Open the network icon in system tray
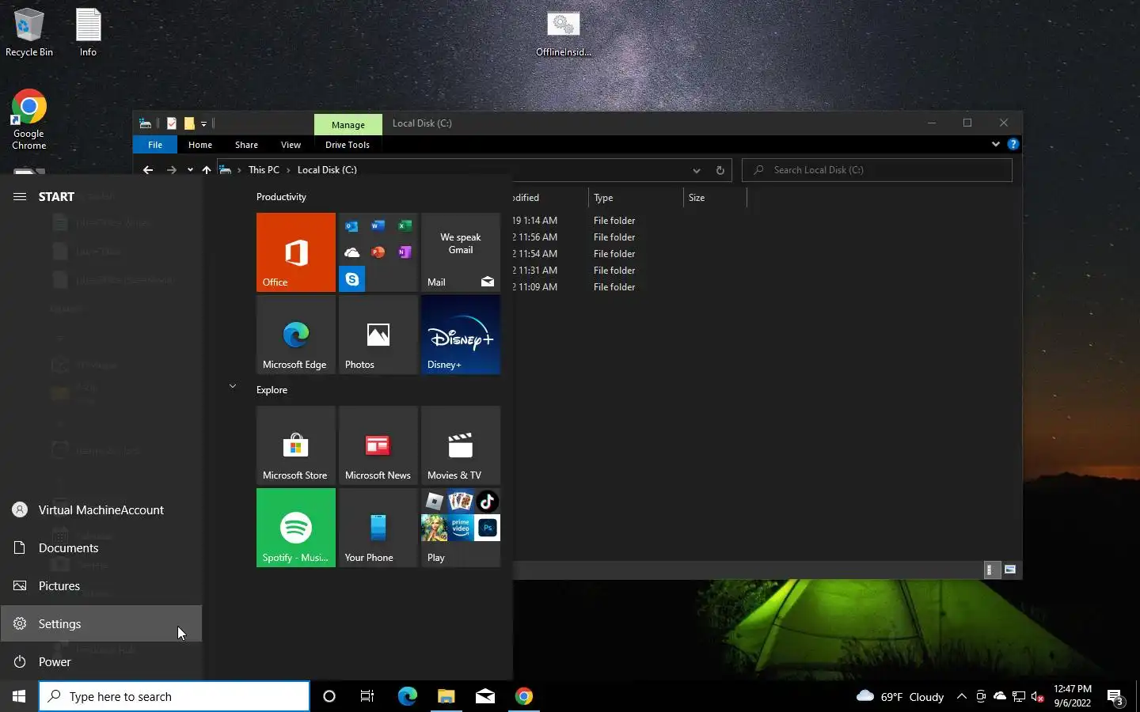Viewport: 1140px width, 712px height. point(1019,696)
